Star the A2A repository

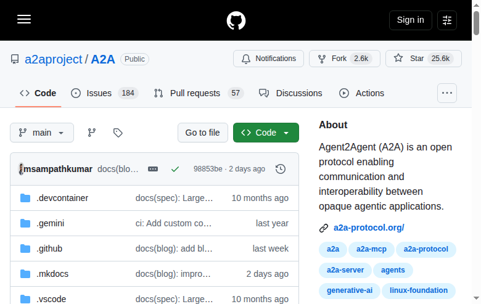coord(423,59)
